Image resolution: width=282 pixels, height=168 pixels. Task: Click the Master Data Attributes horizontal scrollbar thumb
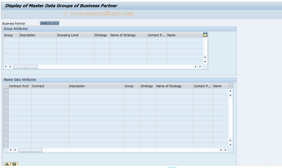pyautogui.click(x=30, y=150)
